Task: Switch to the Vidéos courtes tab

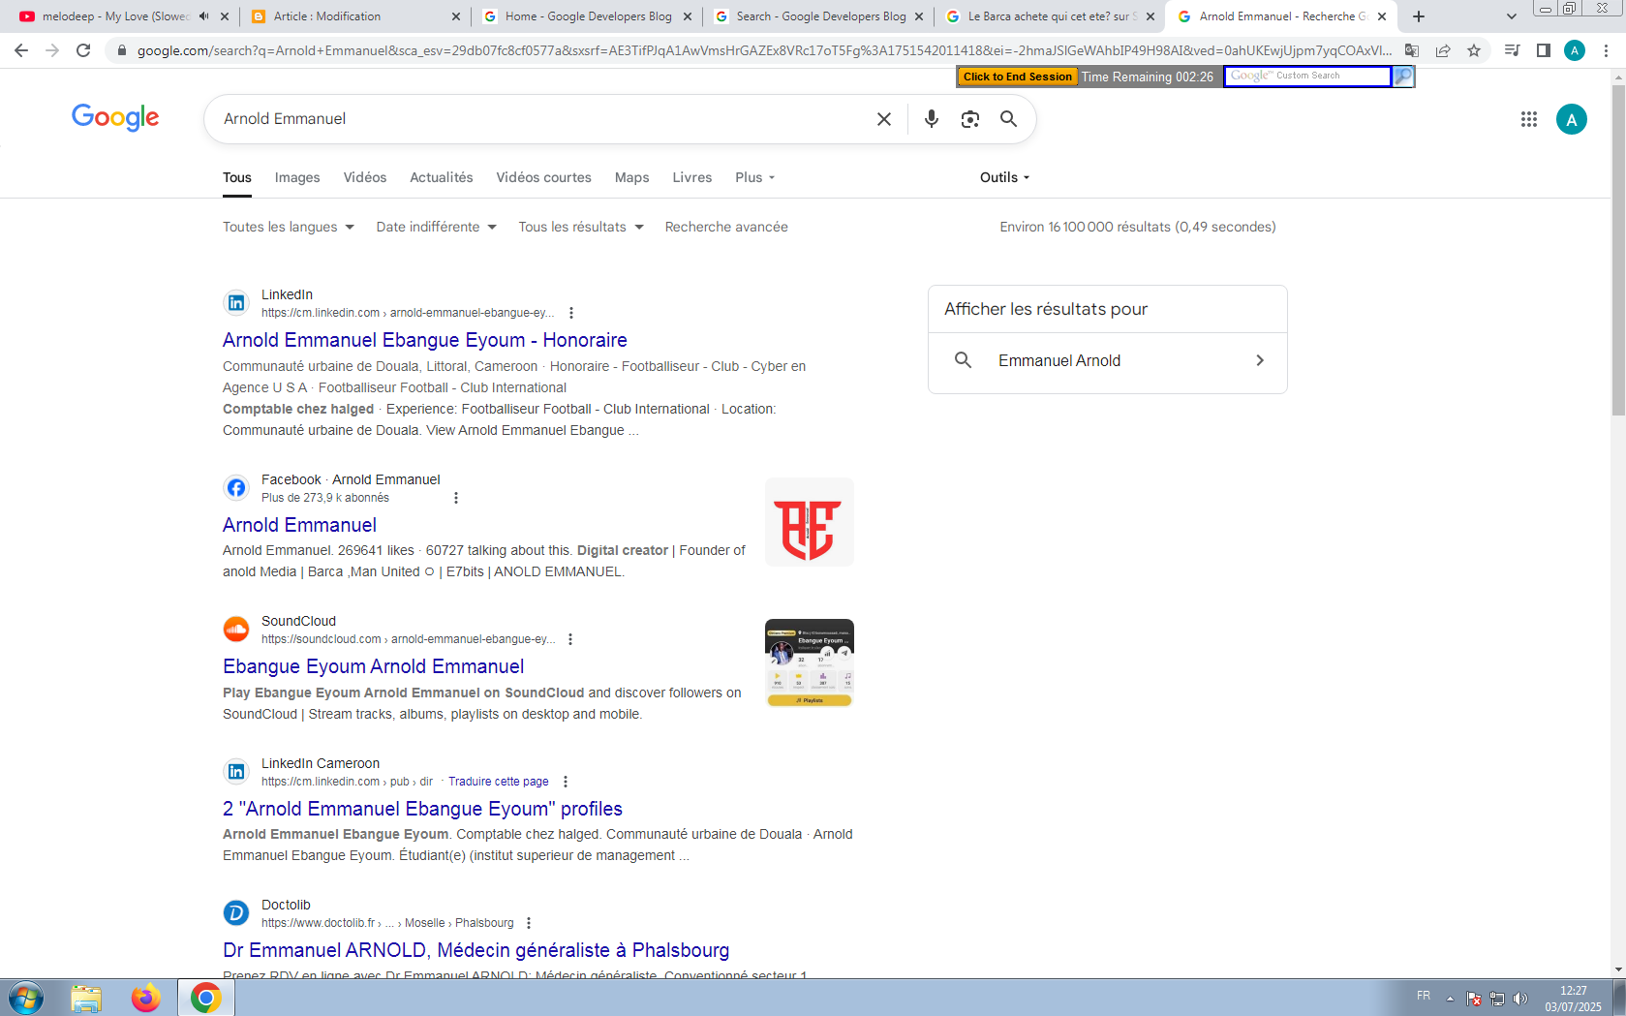Action: (544, 177)
